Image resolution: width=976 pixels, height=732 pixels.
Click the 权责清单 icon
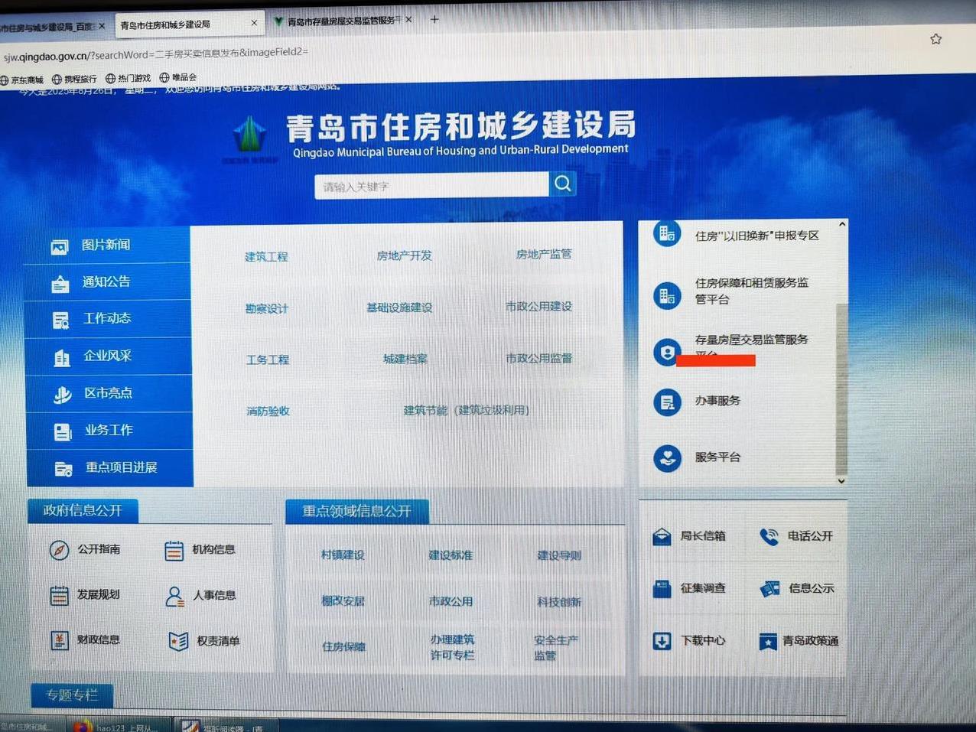[x=178, y=641]
